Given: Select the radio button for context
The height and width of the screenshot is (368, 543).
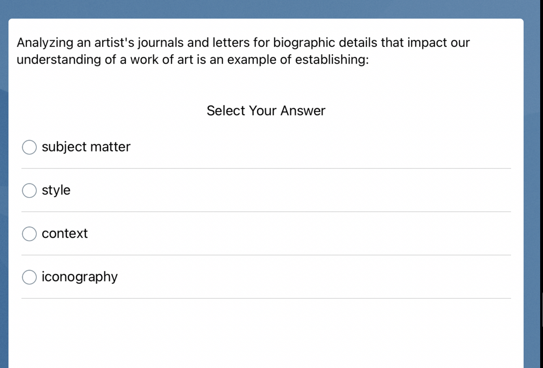Looking at the screenshot, I should pyautogui.click(x=29, y=234).
